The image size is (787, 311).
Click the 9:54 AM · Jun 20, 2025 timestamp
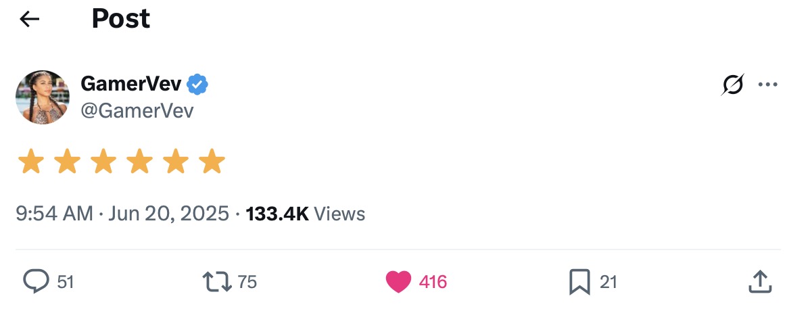point(122,214)
